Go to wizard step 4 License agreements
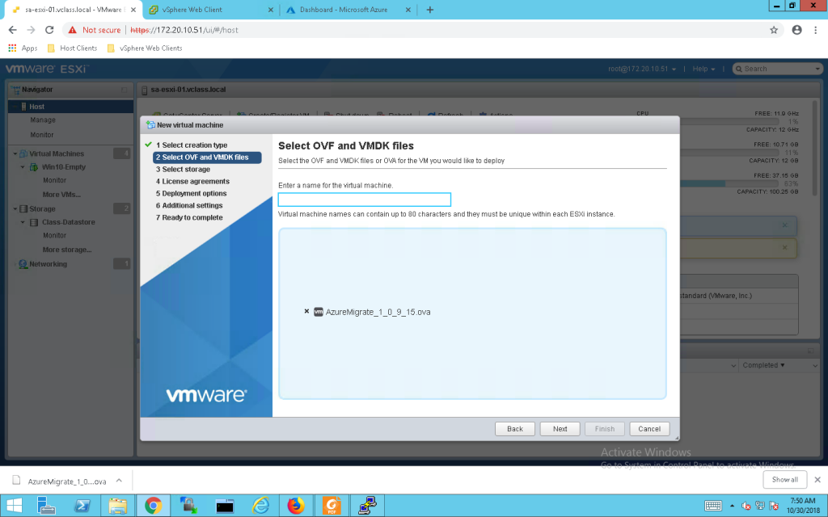This screenshot has height=517, width=828. [x=192, y=182]
